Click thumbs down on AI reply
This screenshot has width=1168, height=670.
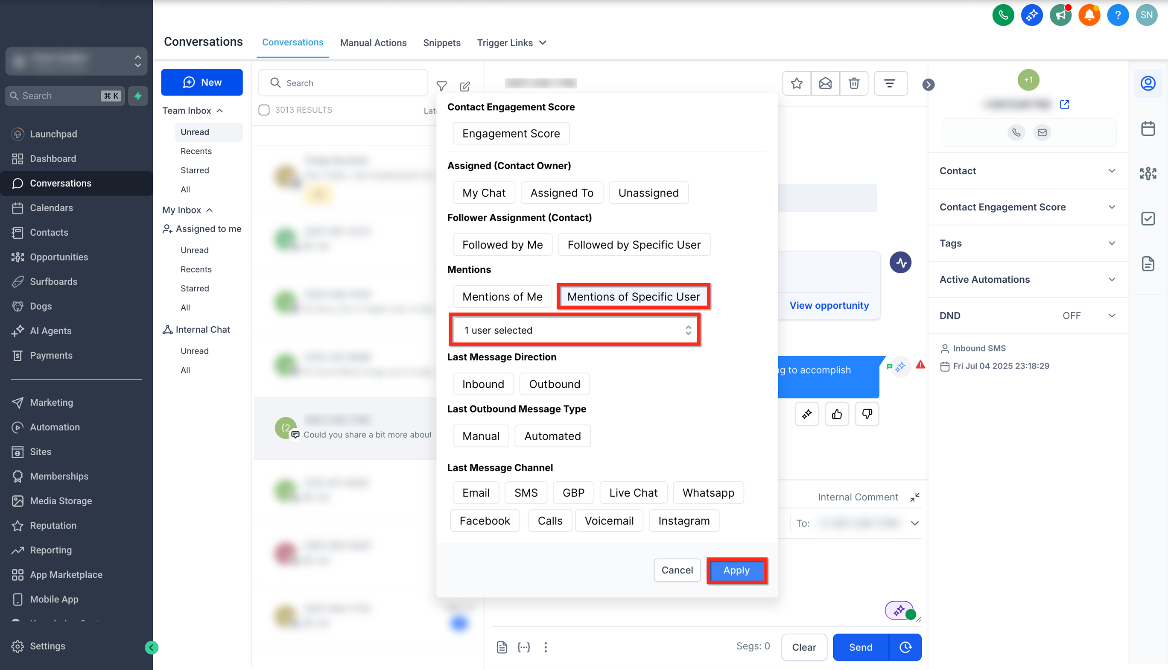tap(867, 414)
